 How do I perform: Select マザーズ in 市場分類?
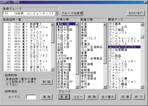pyautogui.click(x=66, y=33)
